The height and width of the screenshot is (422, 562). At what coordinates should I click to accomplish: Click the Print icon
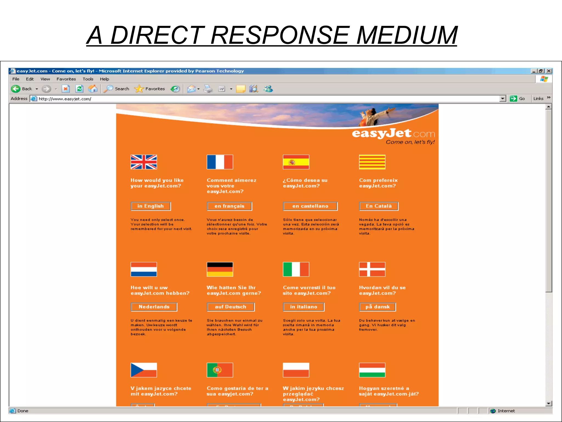point(208,89)
